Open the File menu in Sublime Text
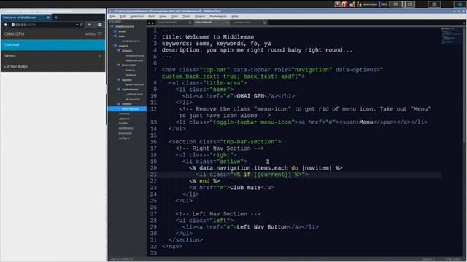467x262 pixels. pos(112,16)
